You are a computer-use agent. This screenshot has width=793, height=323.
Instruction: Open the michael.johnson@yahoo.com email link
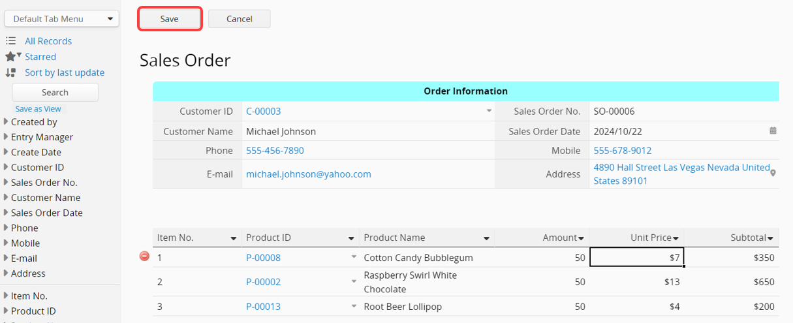click(x=308, y=174)
